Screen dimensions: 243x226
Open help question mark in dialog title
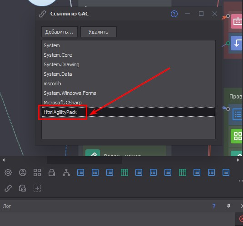tap(174, 14)
